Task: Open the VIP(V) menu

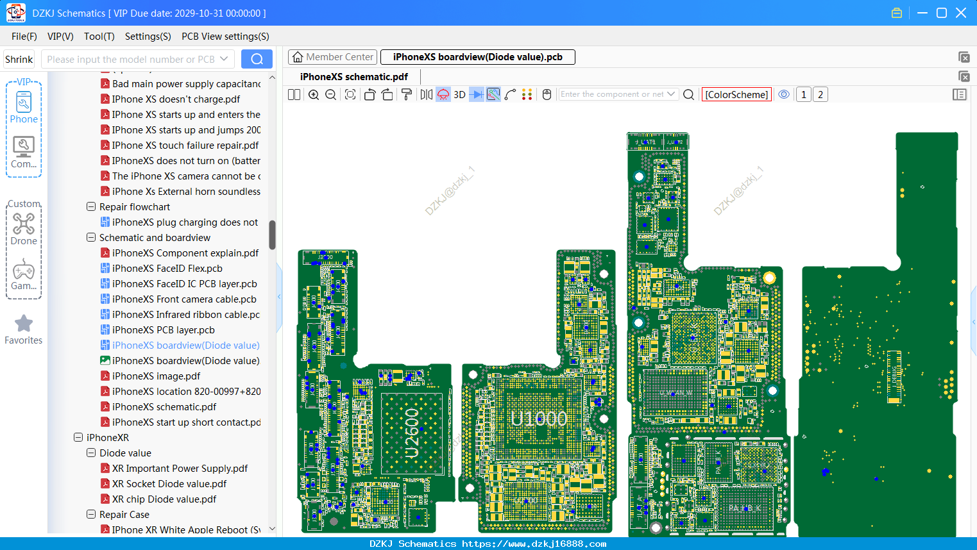Action: pyautogui.click(x=60, y=37)
